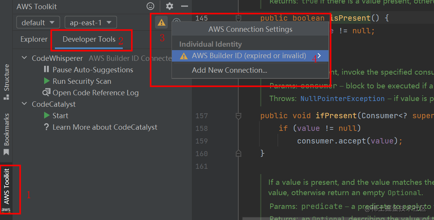Click the CodeCatalyst label
This screenshot has width=434, height=220.
tap(54, 104)
